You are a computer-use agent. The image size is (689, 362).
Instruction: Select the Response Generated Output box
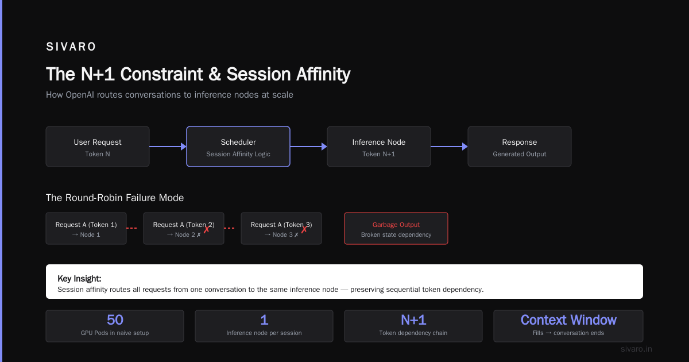tap(520, 147)
